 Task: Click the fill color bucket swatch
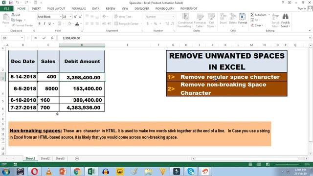[x=69, y=24]
